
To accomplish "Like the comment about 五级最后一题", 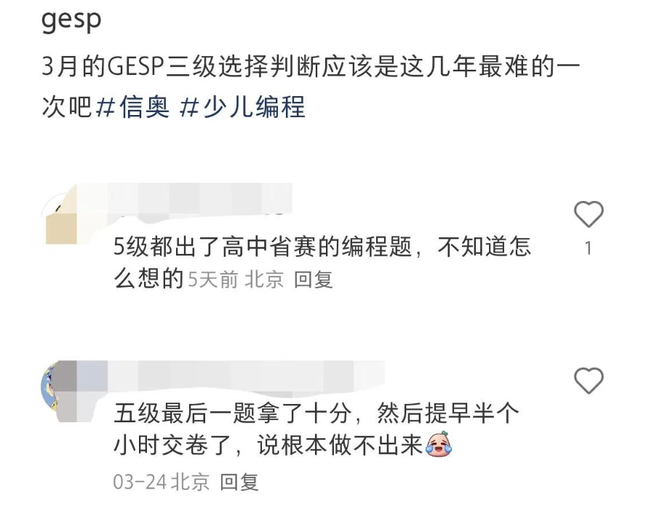I will [588, 380].
